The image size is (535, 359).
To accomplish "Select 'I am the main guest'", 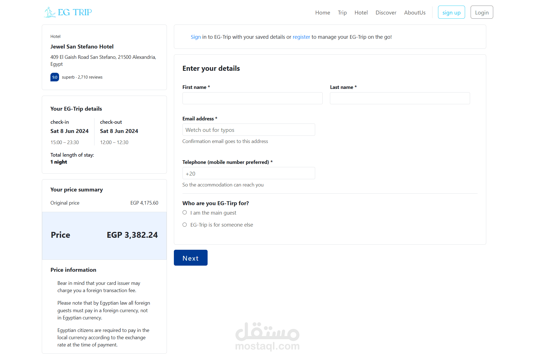I will point(185,213).
